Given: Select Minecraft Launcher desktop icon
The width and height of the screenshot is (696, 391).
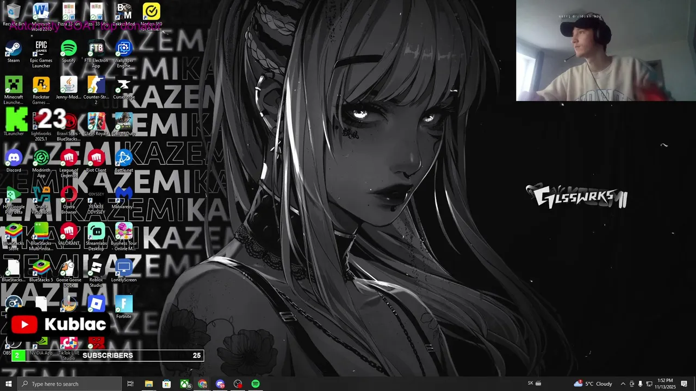Looking at the screenshot, I should (x=14, y=90).
